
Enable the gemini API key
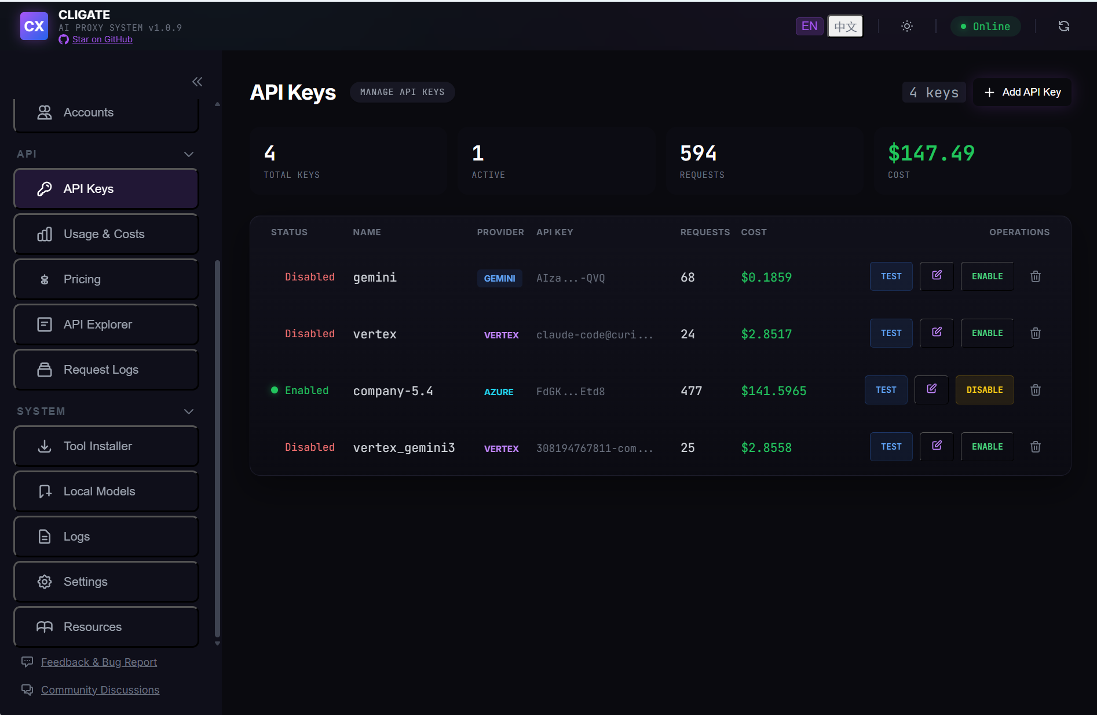tap(987, 276)
